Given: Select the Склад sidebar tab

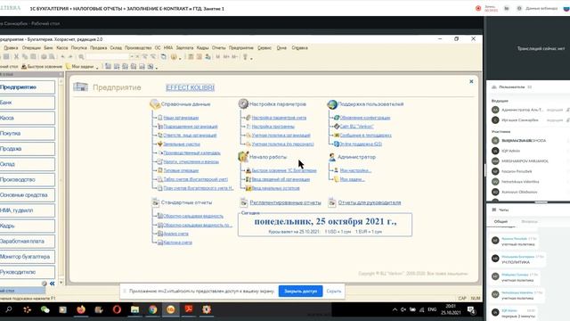Looking at the screenshot, I should (28, 164).
